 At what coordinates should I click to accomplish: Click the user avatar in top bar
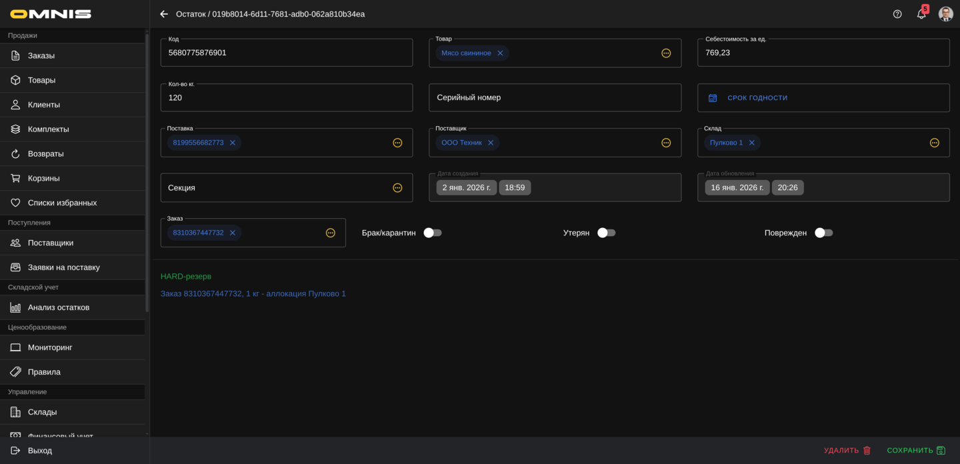coord(945,14)
